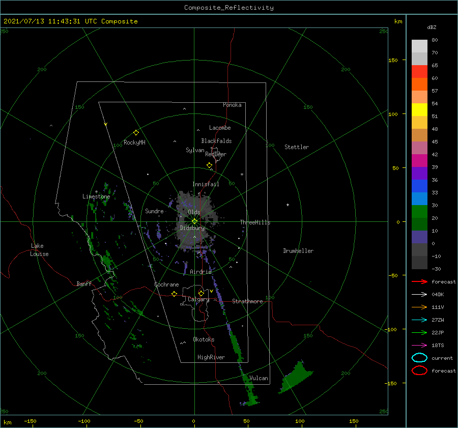The image size is (458, 428).
Task: Click the Cochrane town label
Action: [x=166, y=284]
